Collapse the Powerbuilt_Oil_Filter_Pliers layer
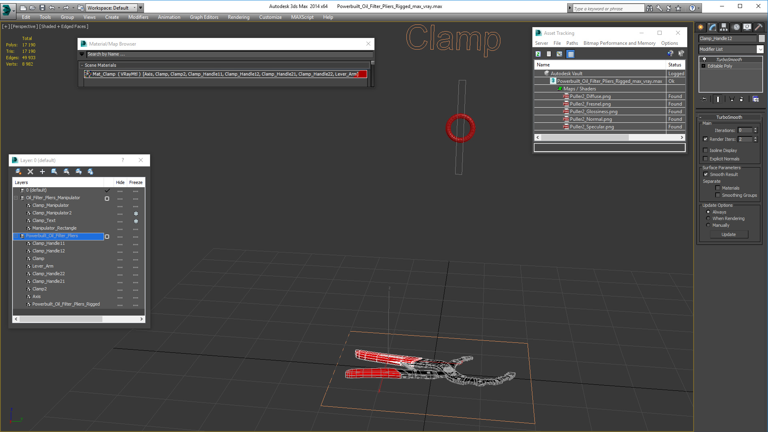 point(16,236)
